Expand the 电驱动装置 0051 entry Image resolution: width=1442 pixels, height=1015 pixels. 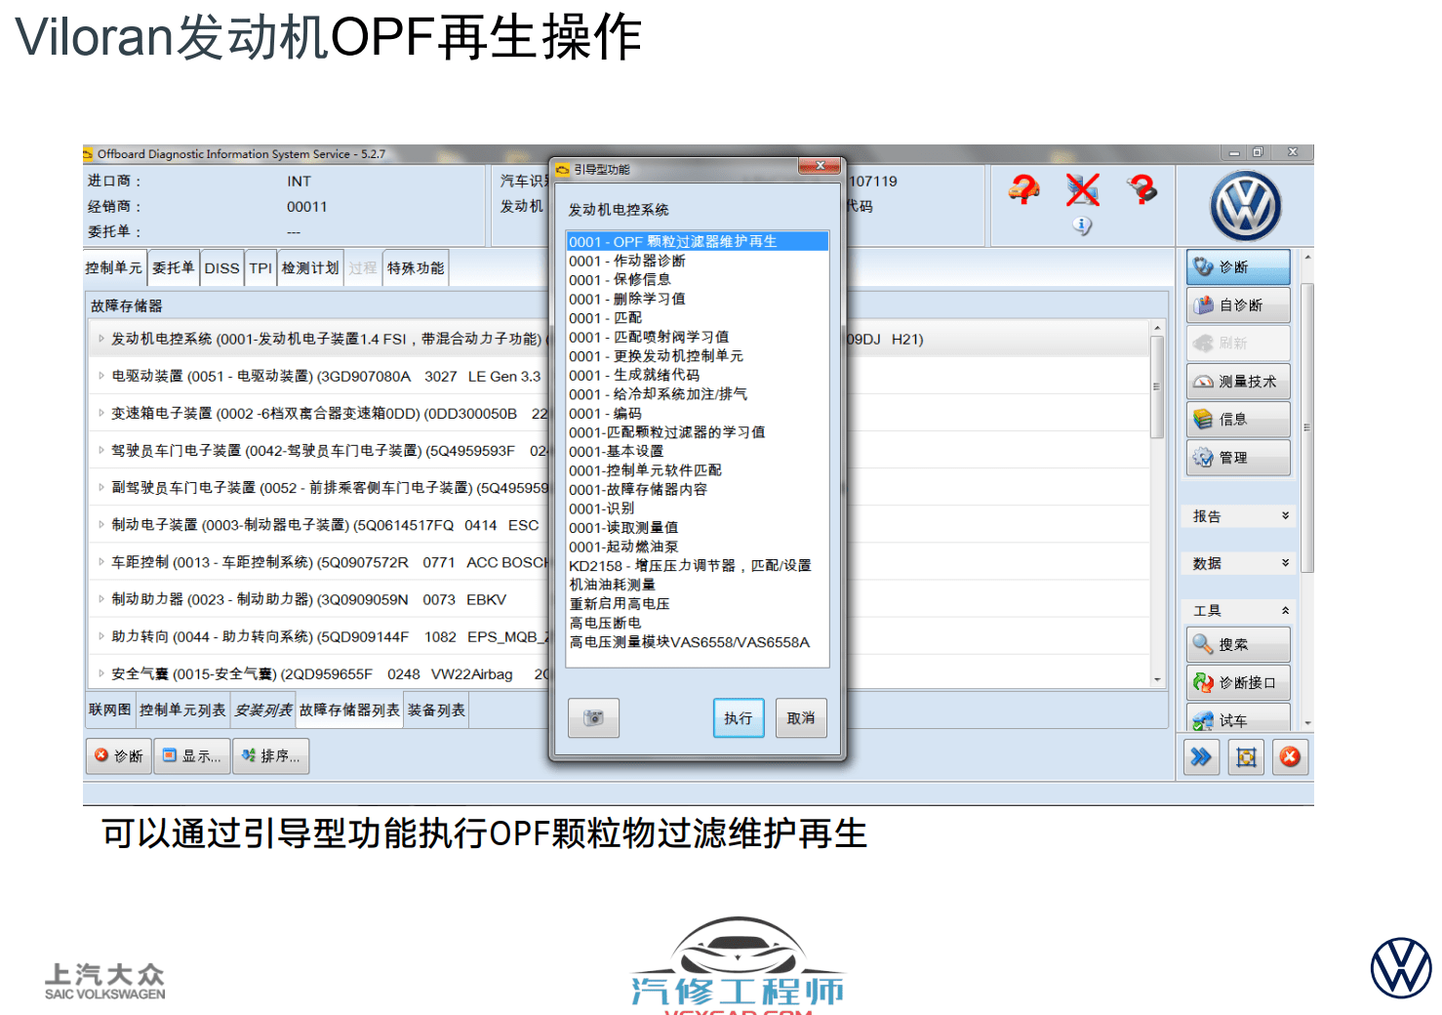click(x=100, y=376)
